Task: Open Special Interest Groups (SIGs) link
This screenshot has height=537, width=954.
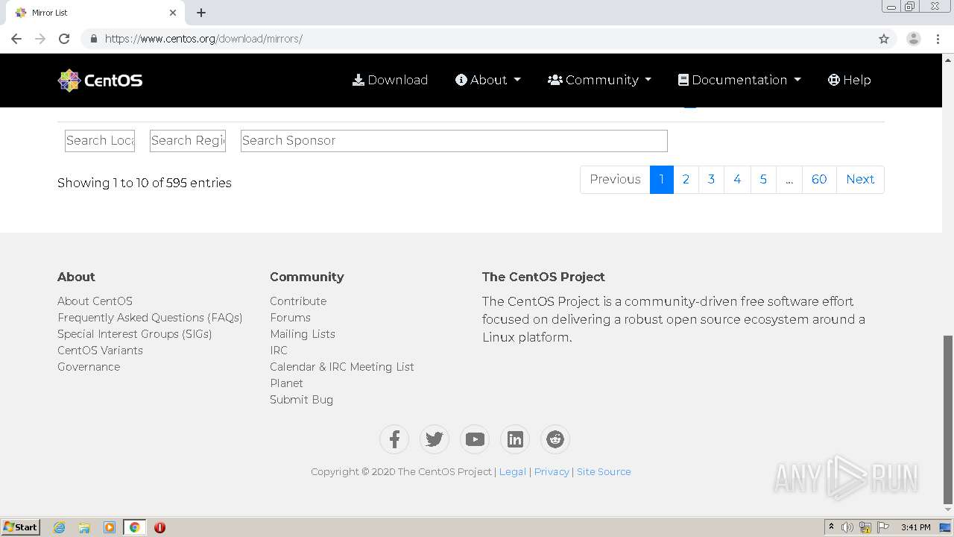Action: pyautogui.click(x=135, y=333)
